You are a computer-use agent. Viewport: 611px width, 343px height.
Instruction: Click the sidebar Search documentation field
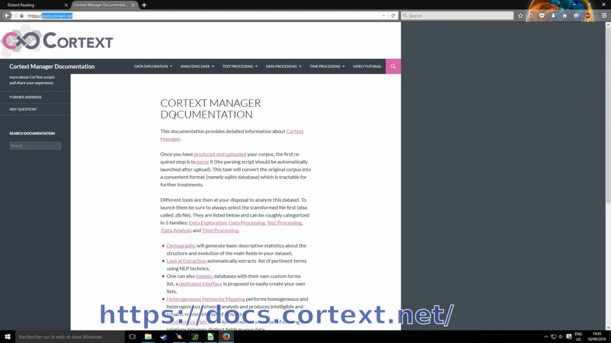35,146
